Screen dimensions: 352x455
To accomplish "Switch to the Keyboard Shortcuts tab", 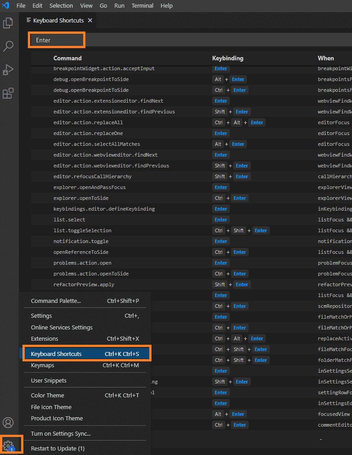I will pos(58,21).
